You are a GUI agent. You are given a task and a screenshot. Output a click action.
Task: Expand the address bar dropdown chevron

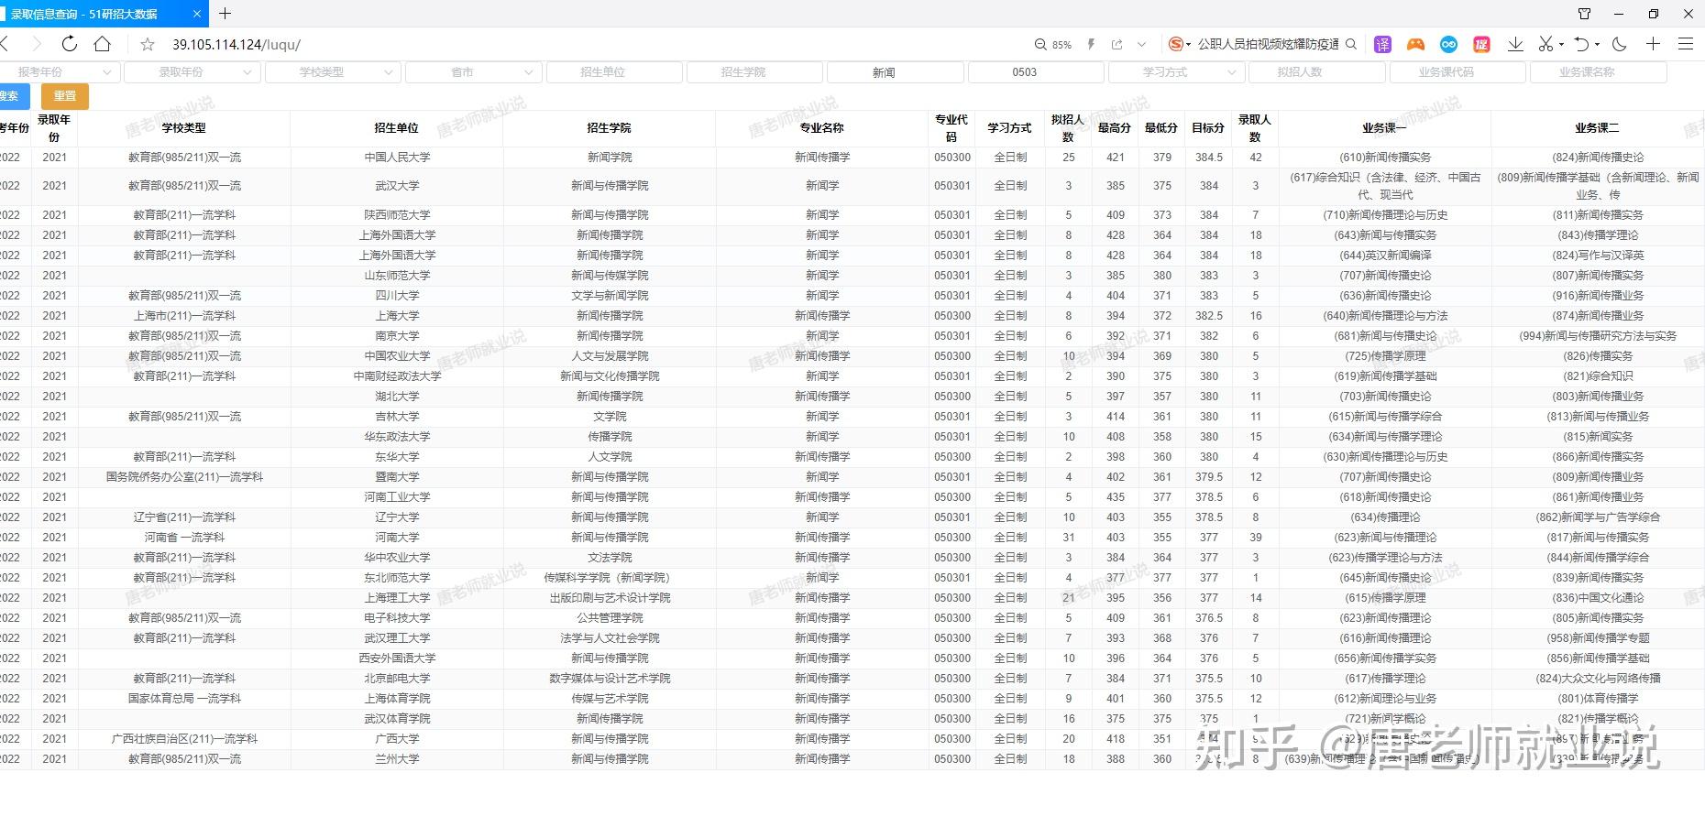pos(1141,44)
